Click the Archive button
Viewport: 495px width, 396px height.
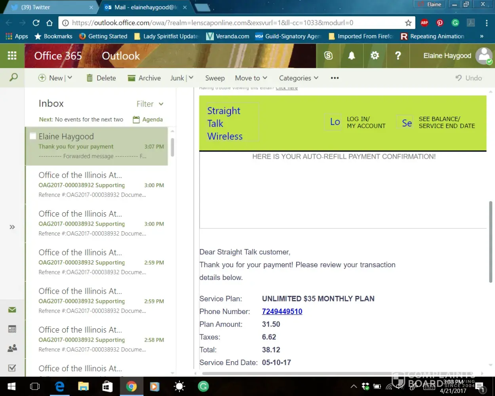tap(145, 78)
